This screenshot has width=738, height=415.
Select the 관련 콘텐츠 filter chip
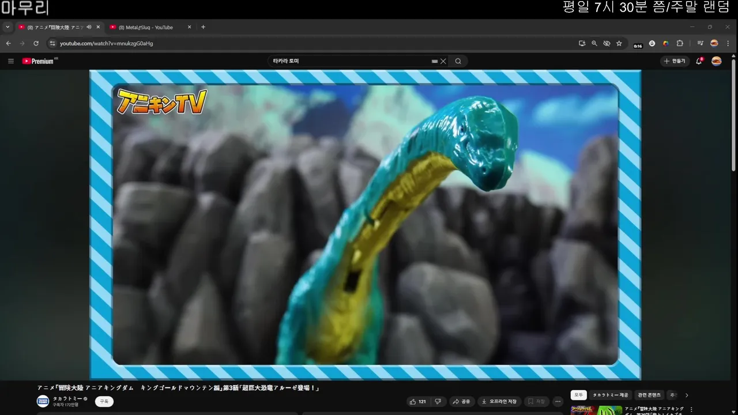649,395
